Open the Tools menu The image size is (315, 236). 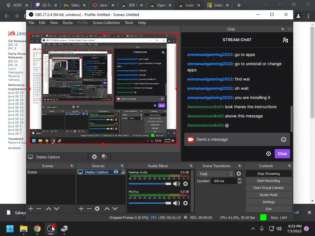coord(129,23)
